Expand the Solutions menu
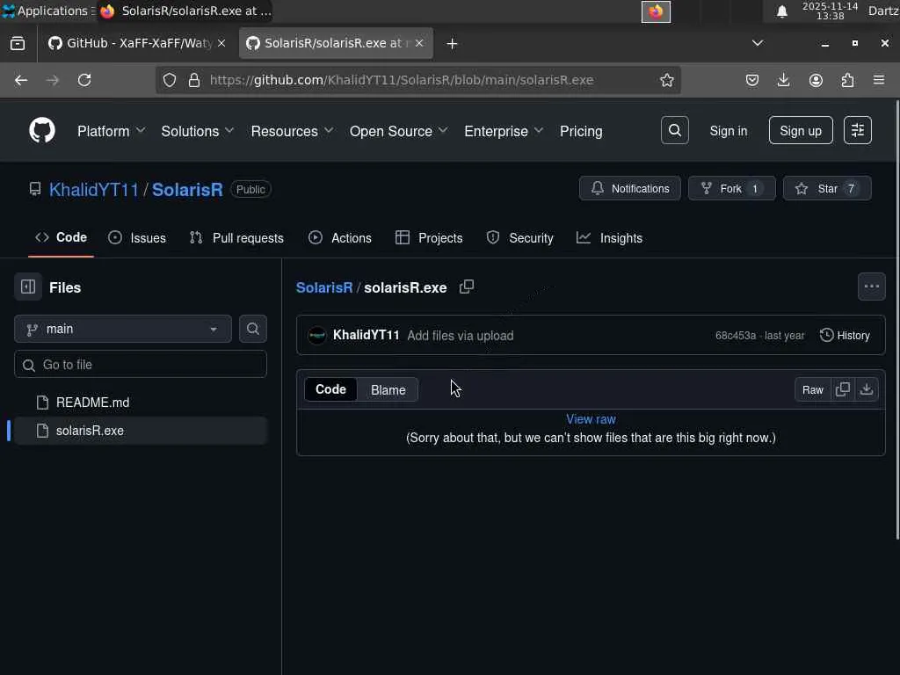This screenshot has width=900, height=675. coord(198,132)
